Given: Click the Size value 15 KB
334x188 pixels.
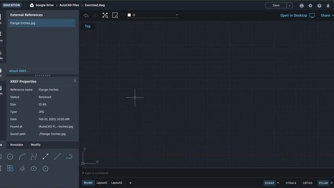Looking at the screenshot, I should (x=42, y=104).
